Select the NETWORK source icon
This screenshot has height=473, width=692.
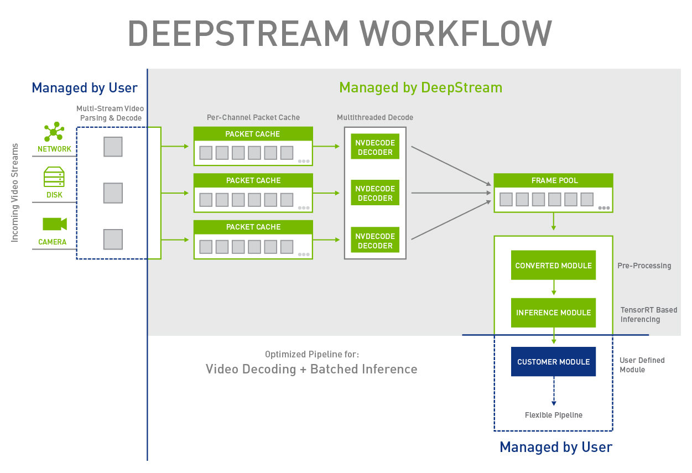click(54, 132)
